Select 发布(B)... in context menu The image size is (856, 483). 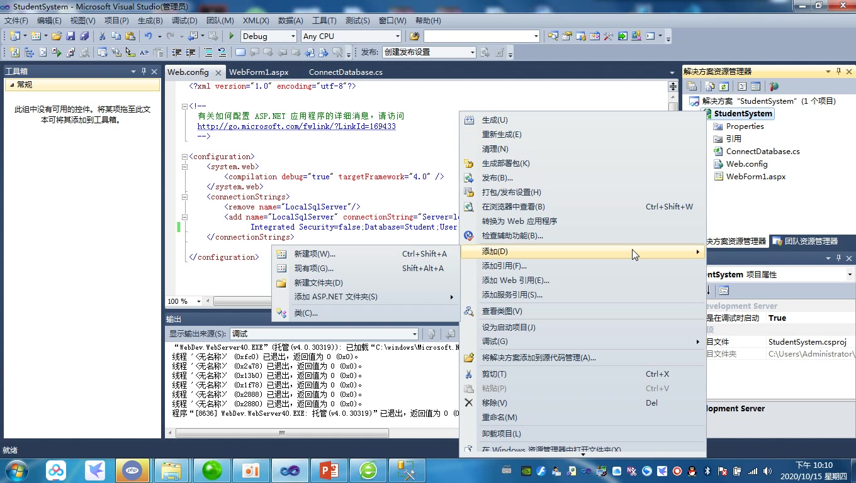pos(582,178)
